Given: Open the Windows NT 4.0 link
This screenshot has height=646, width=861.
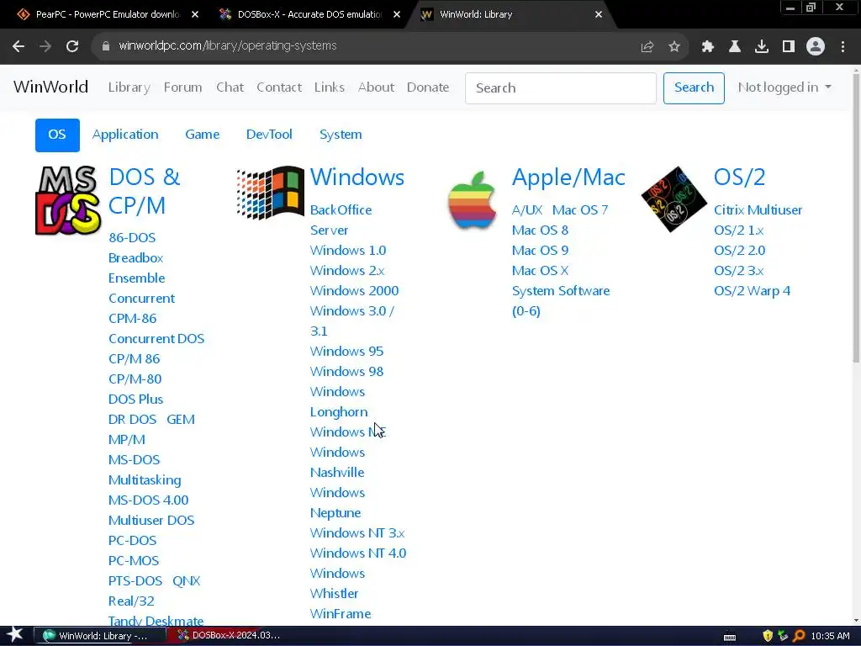Looking at the screenshot, I should click(x=358, y=553).
